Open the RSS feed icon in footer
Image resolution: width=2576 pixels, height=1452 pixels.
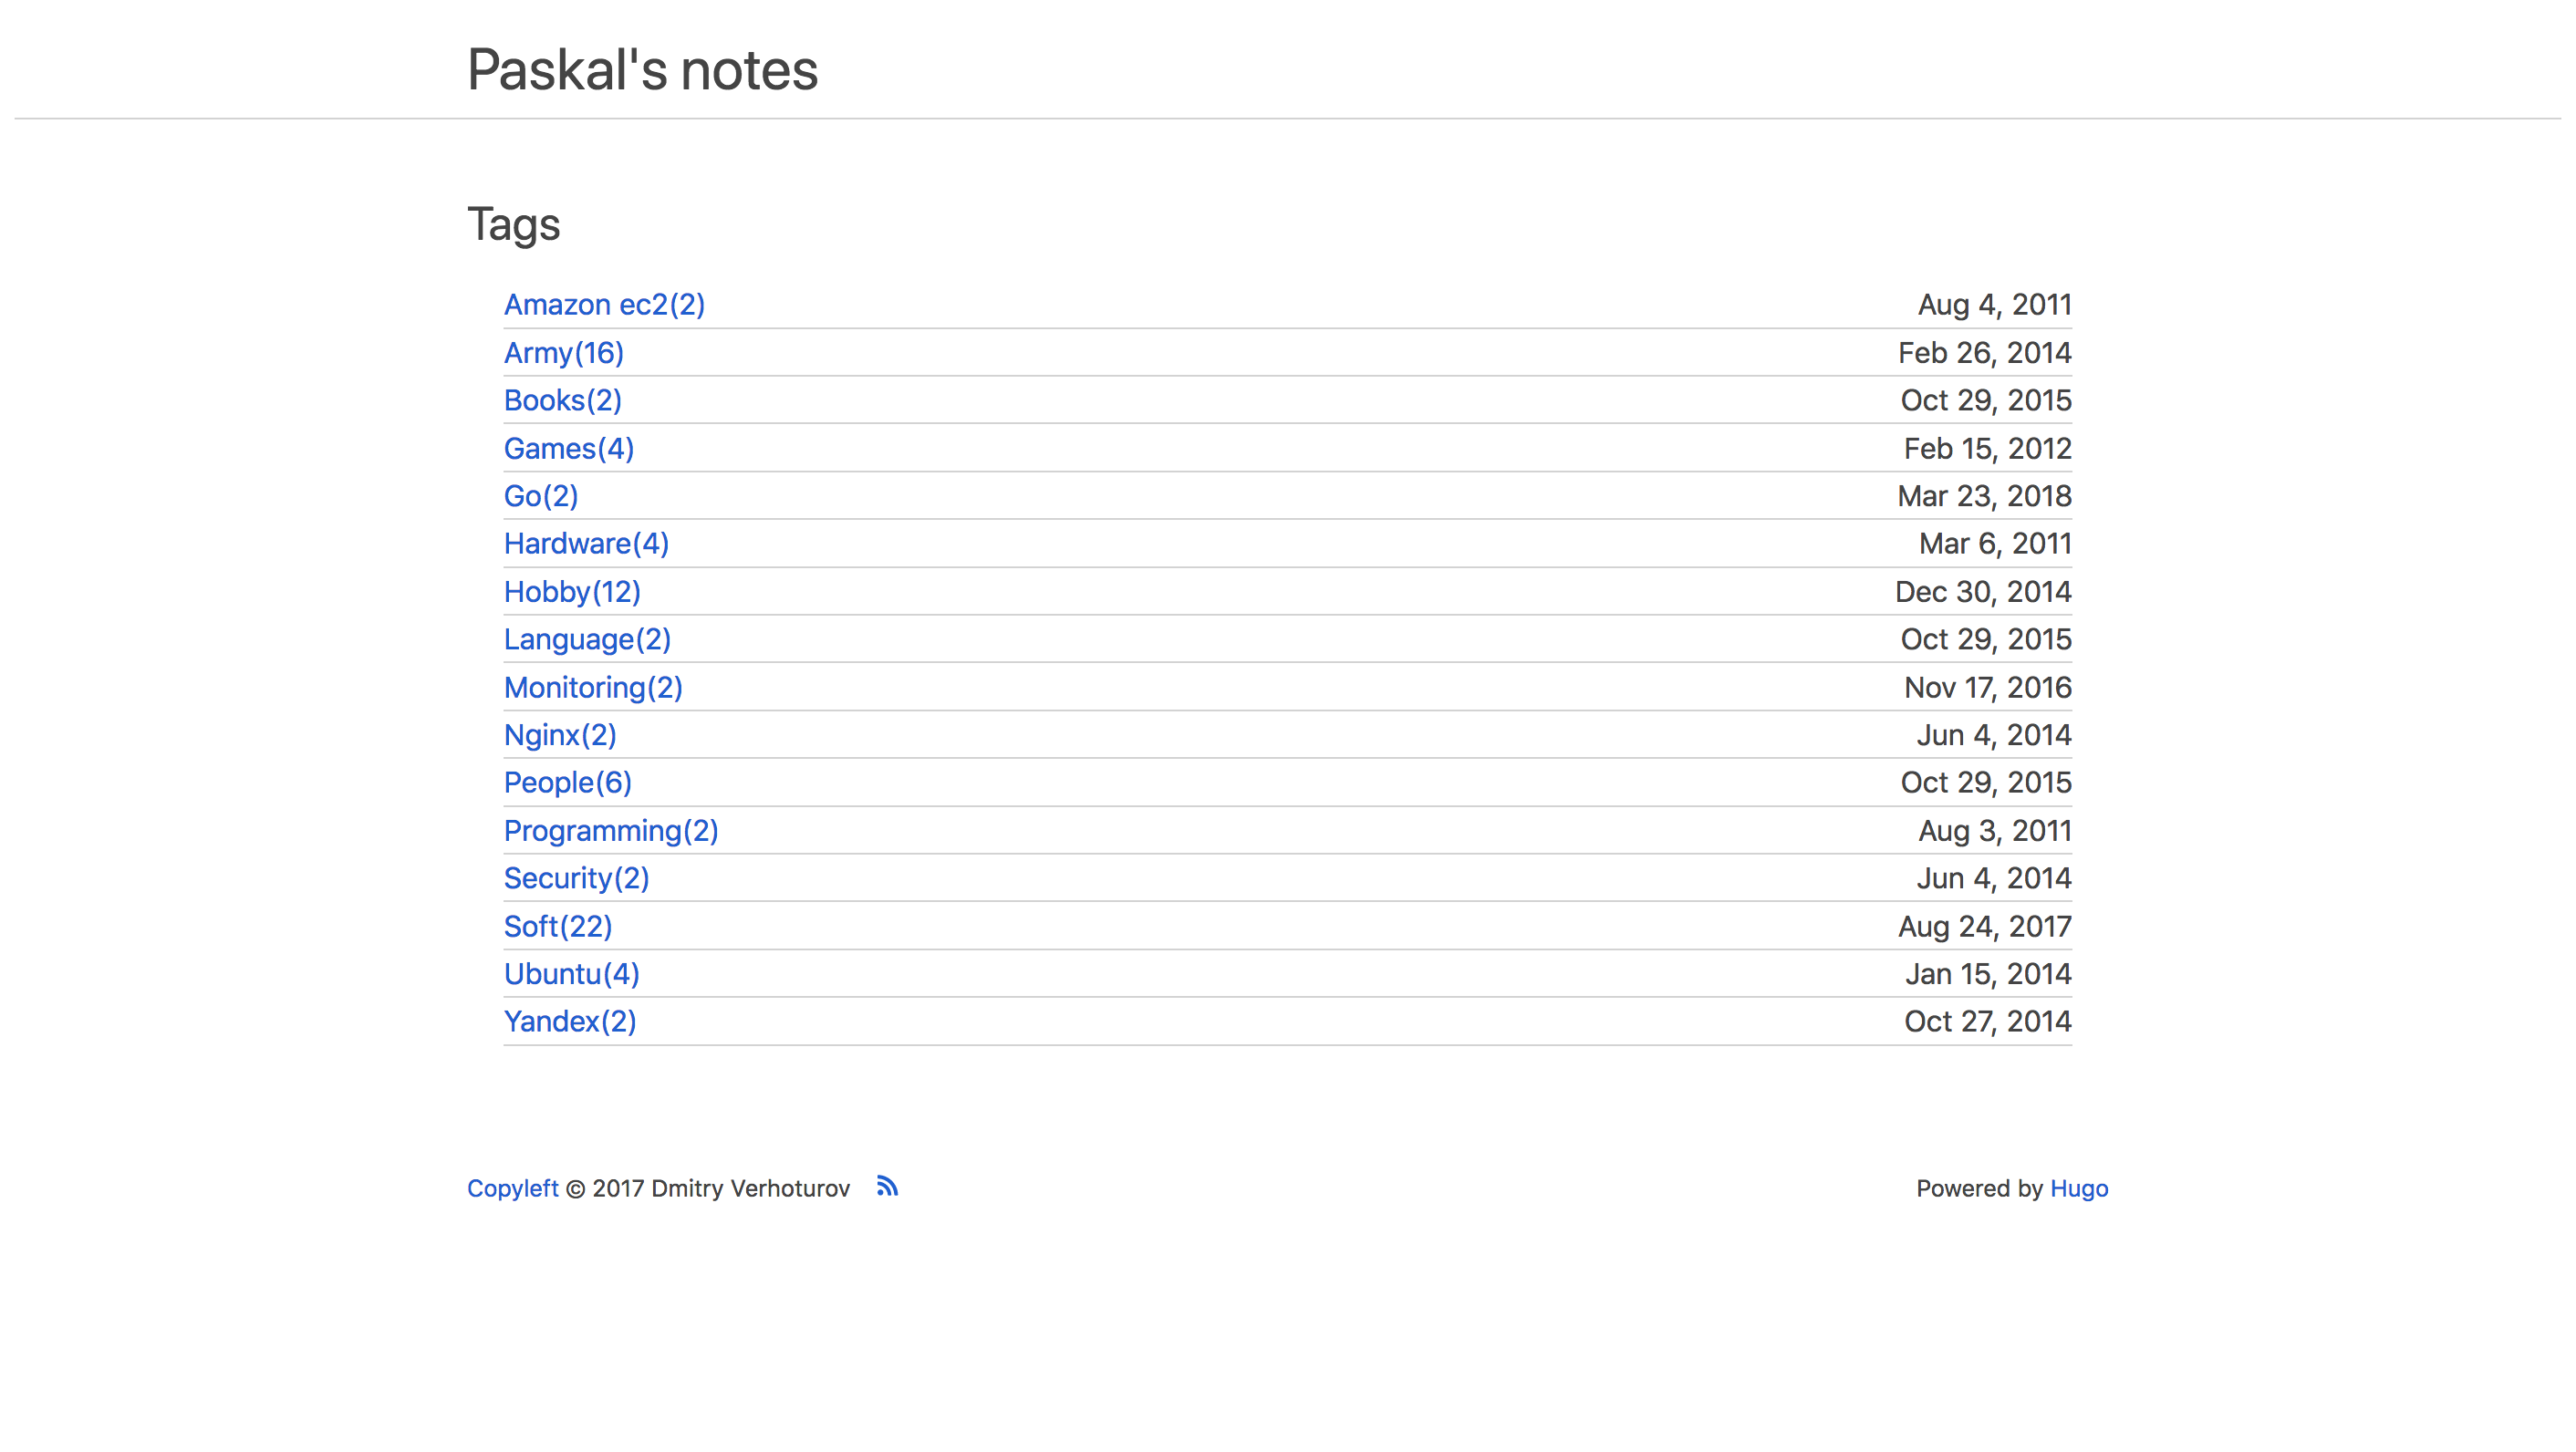887,1187
